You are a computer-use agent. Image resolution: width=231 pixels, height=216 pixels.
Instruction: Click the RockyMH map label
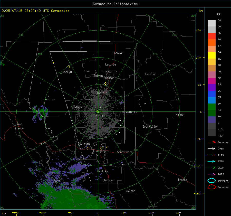pos(68,72)
